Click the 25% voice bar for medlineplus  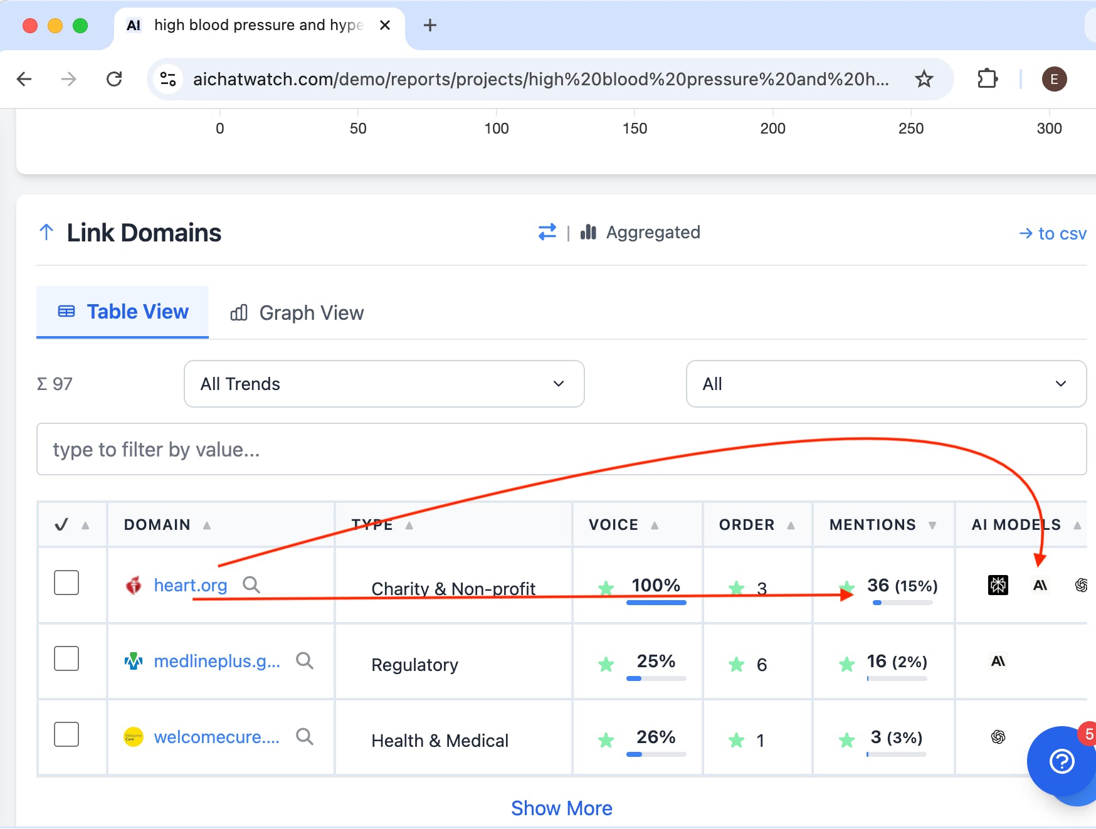[x=656, y=679]
